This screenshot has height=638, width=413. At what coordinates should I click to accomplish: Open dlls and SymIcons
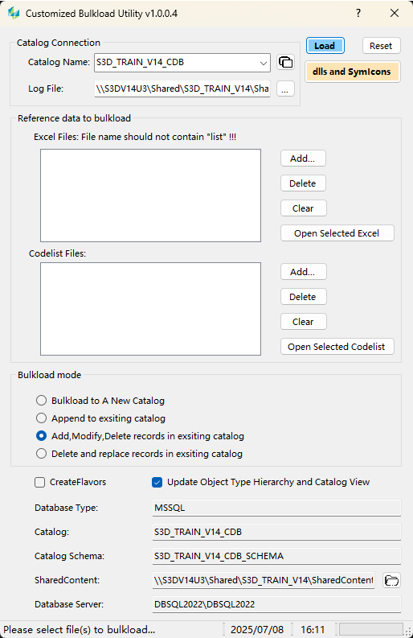(x=353, y=72)
